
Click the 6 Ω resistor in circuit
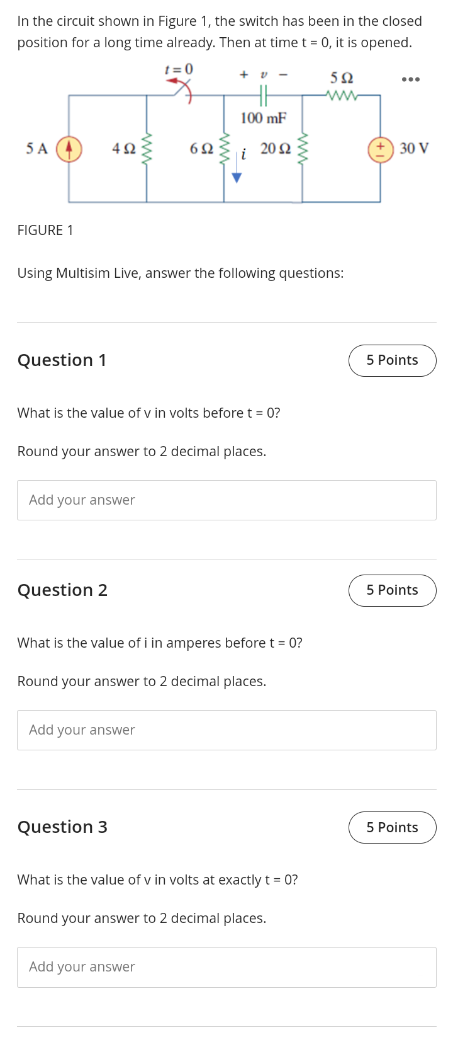(225, 149)
